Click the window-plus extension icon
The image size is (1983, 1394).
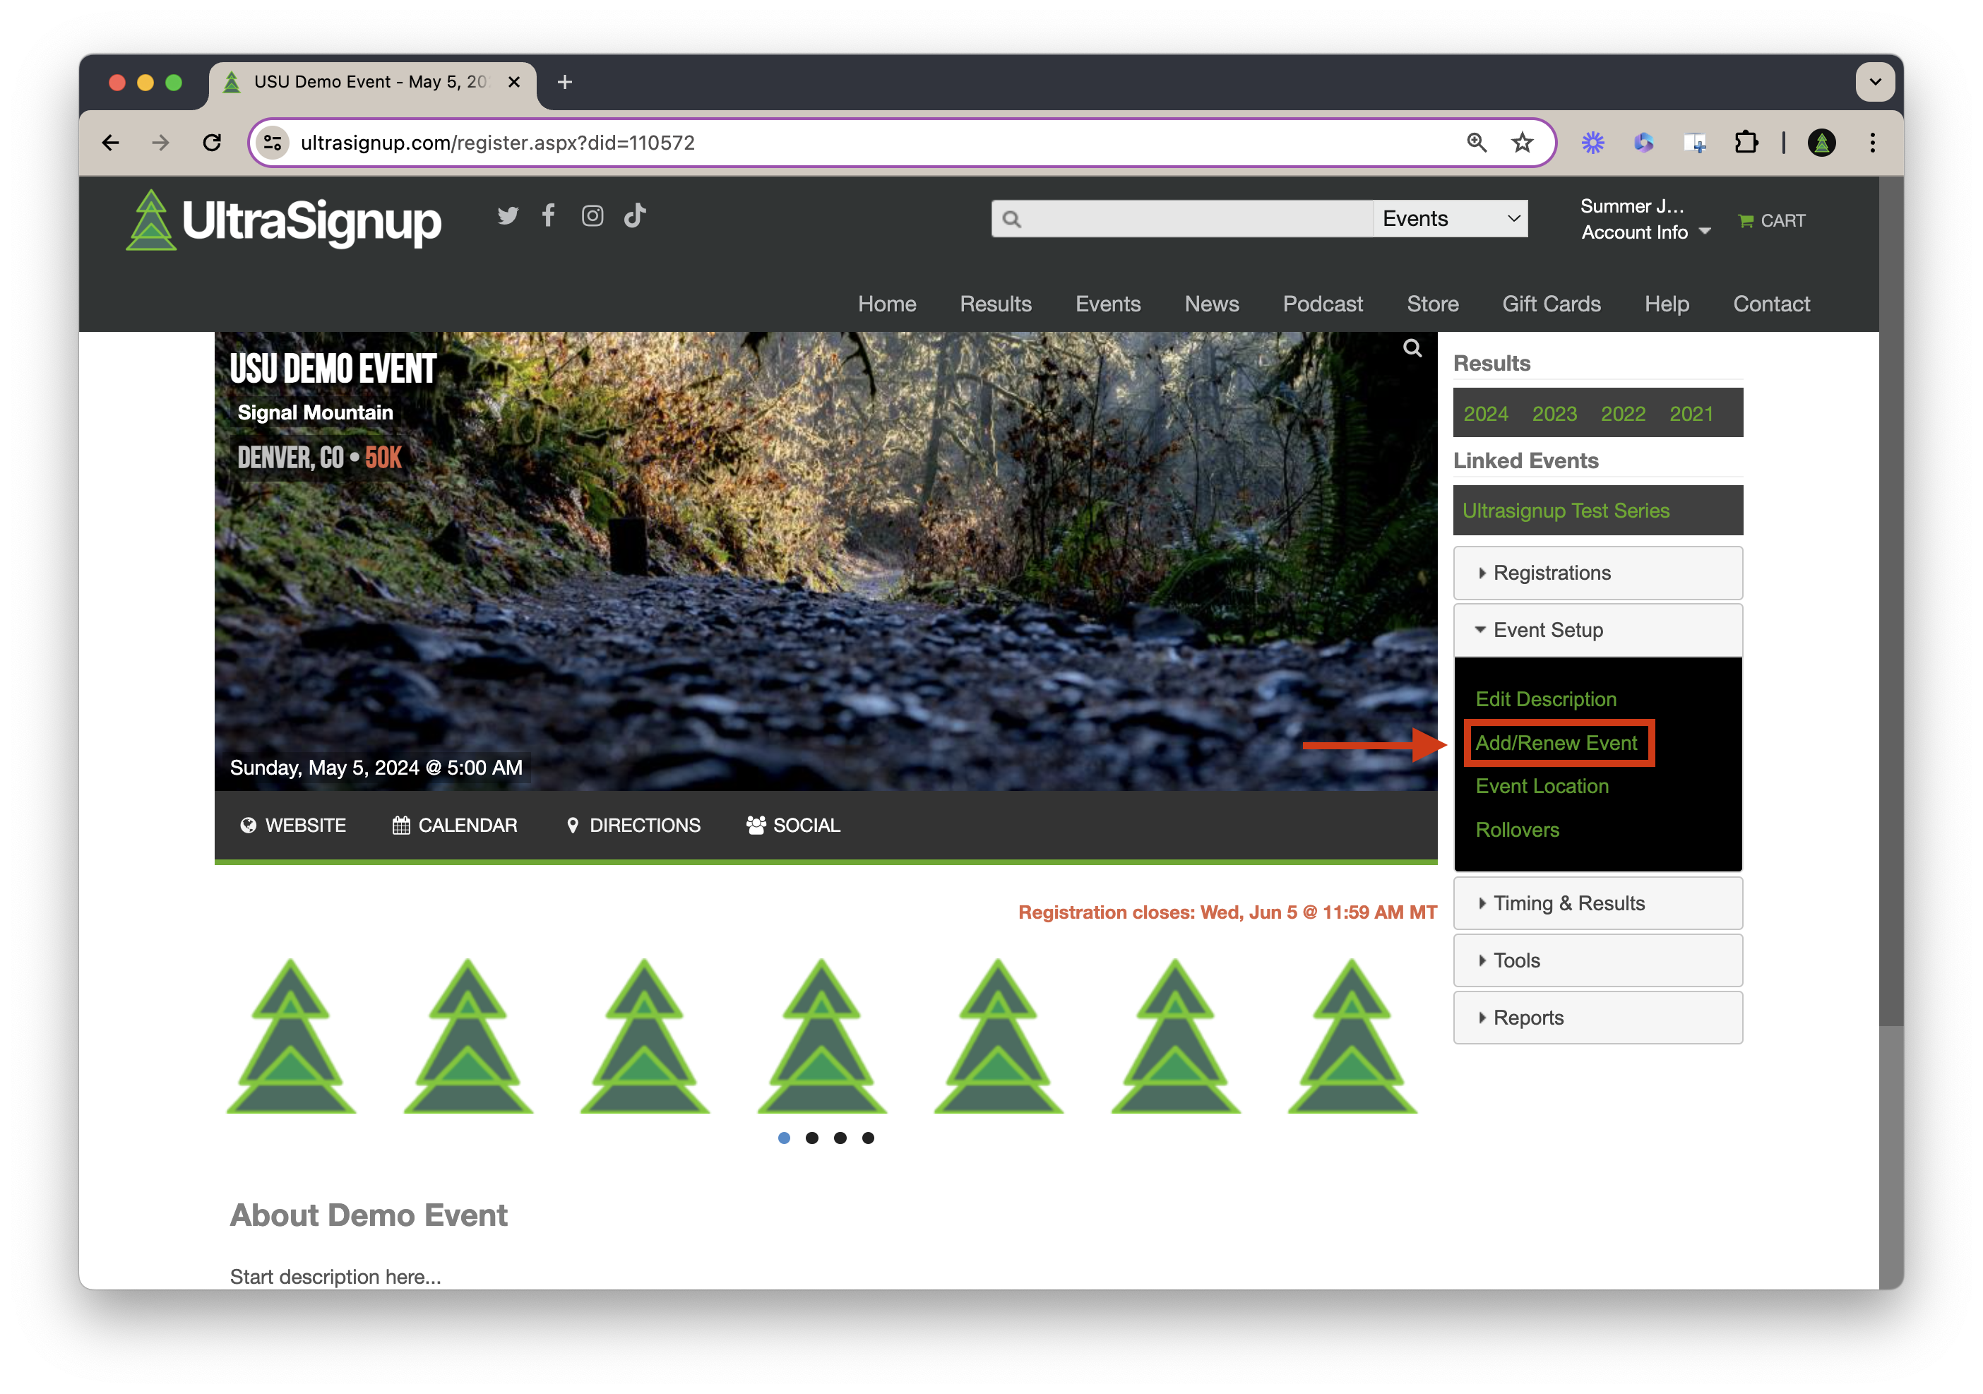tap(1695, 143)
